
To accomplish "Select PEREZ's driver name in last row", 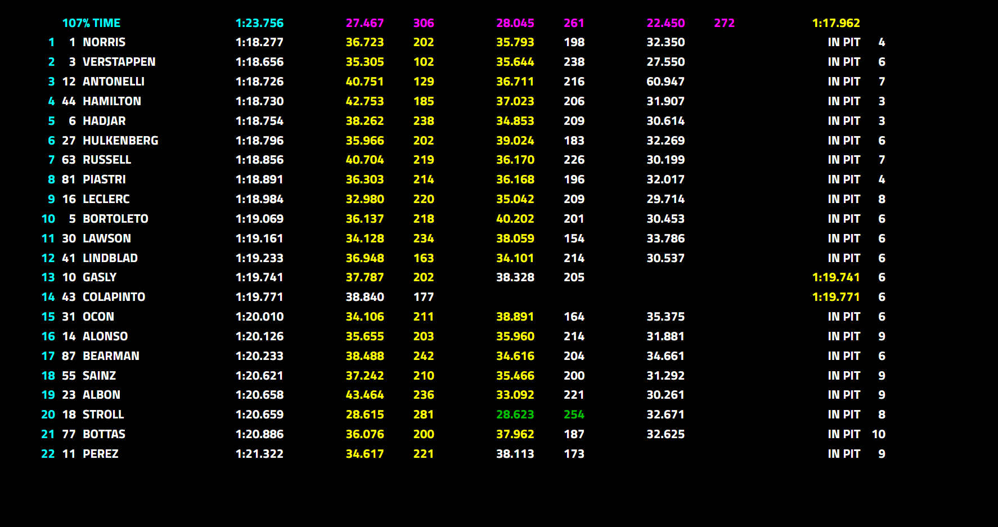I will tap(101, 454).
